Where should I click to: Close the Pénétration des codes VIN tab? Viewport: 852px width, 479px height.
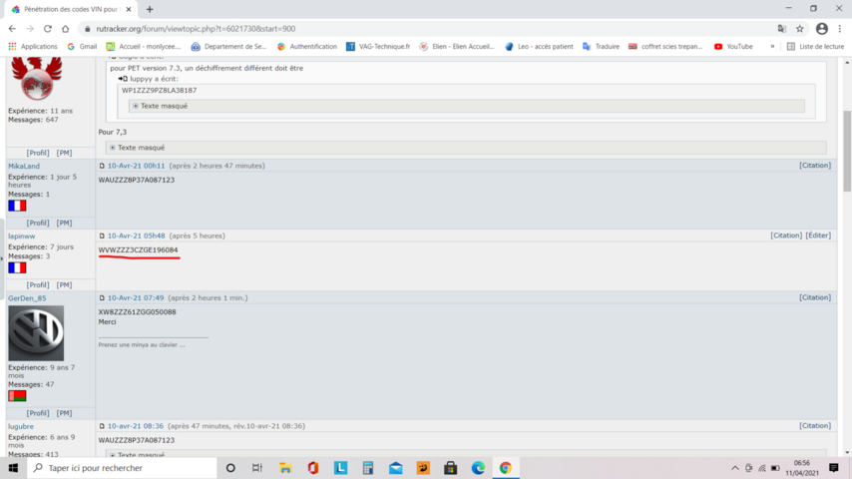129,9
